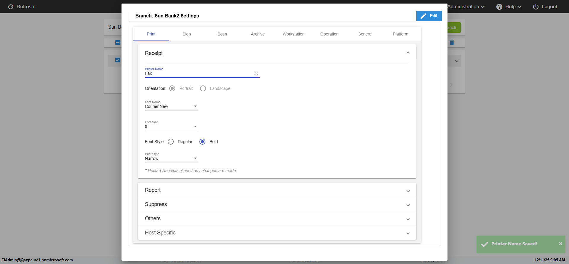Open the Administration menu

pos(466,7)
